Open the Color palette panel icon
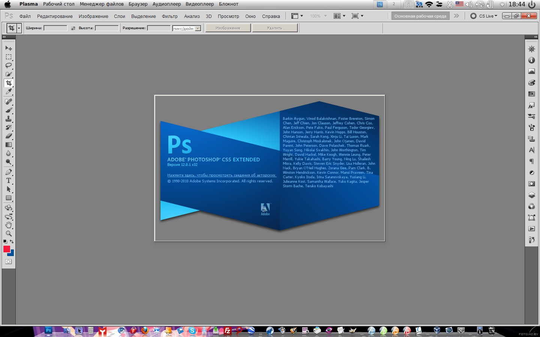540x337 pixels. [531, 83]
